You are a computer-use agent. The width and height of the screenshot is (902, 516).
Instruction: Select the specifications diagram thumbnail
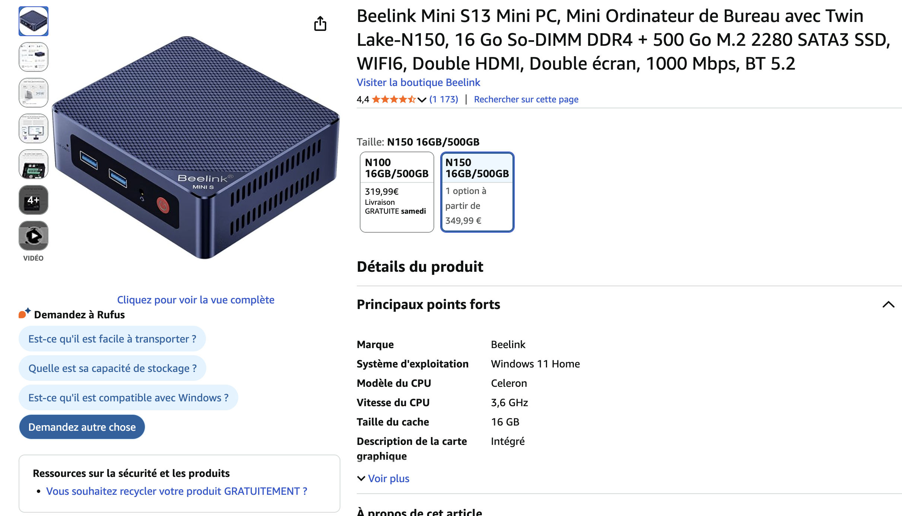click(33, 57)
